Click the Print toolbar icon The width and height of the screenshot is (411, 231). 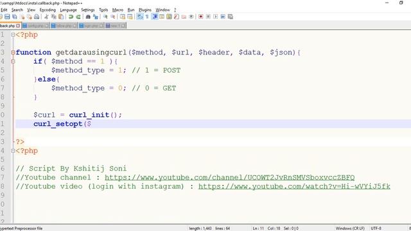[x=37, y=17]
